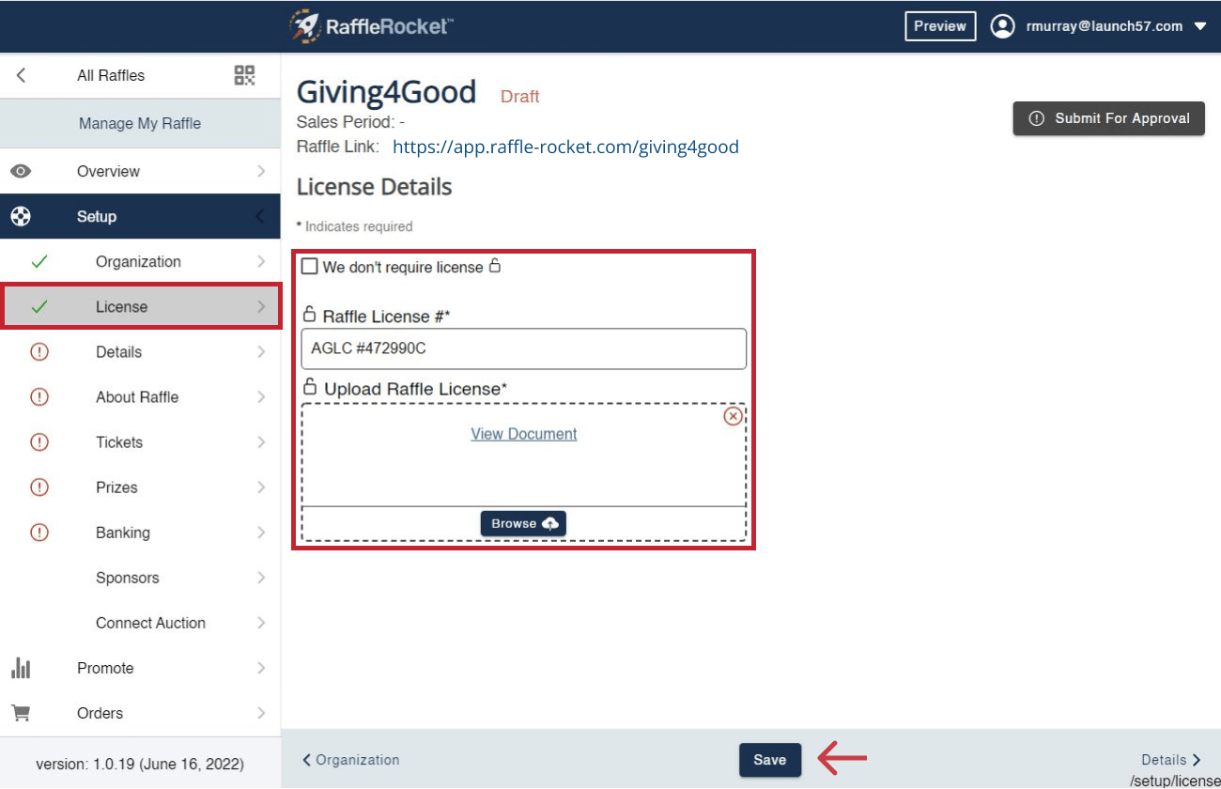The width and height of the screenshot is (1221, 789).
Task: Click the back arrow next to All Raffles
Action: coord(21,75)
